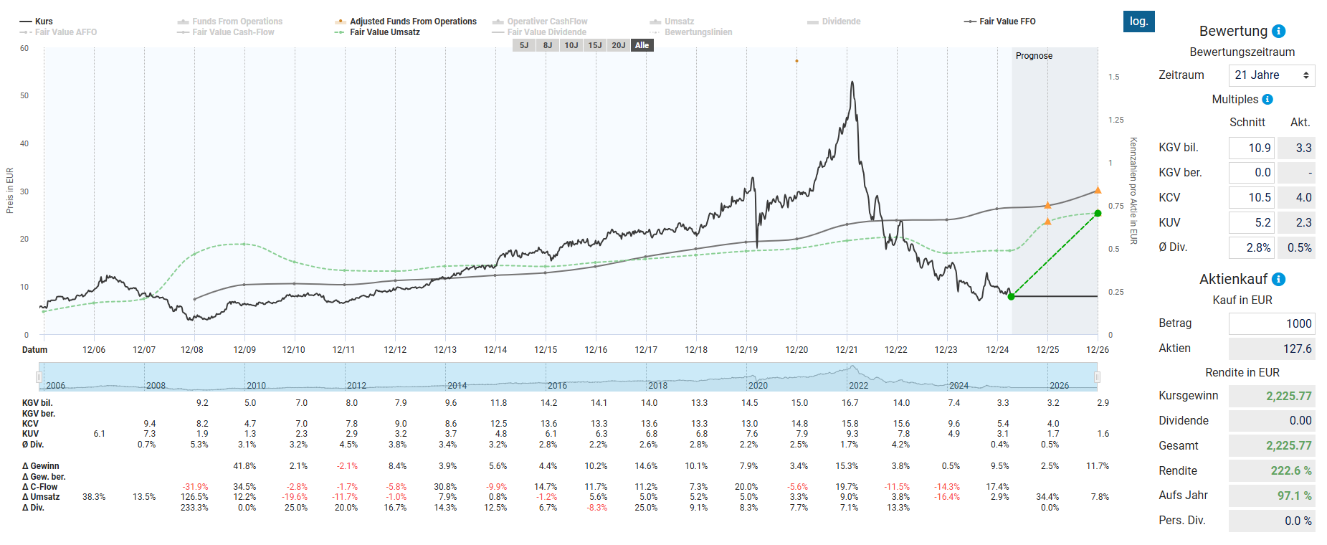The width and height of the screenshot is (1327, 545).
Task: Click the orange dot marker above 12/20
Action: tap(796, 61)
